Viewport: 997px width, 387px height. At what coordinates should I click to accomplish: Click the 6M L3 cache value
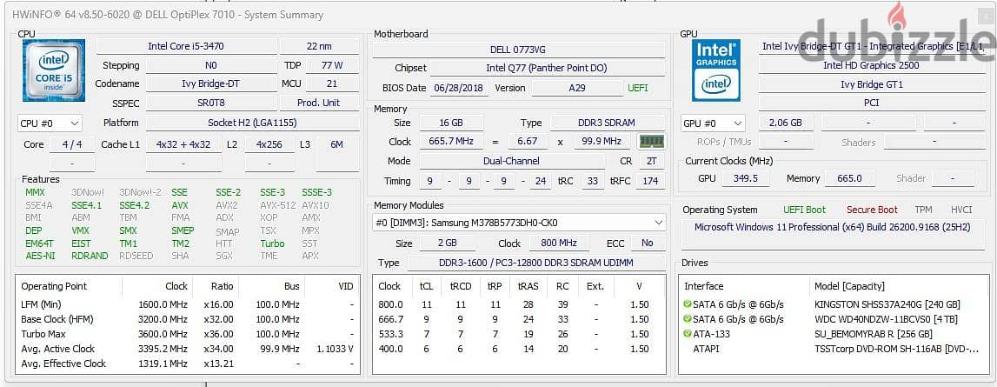(336, 144)
